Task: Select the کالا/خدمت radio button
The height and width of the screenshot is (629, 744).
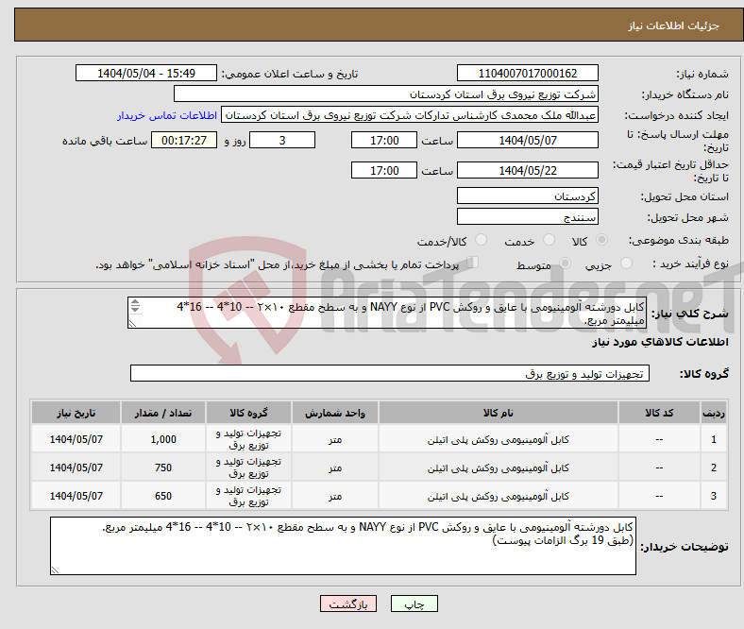Action: pyautogui.click(x=482, y=242)
